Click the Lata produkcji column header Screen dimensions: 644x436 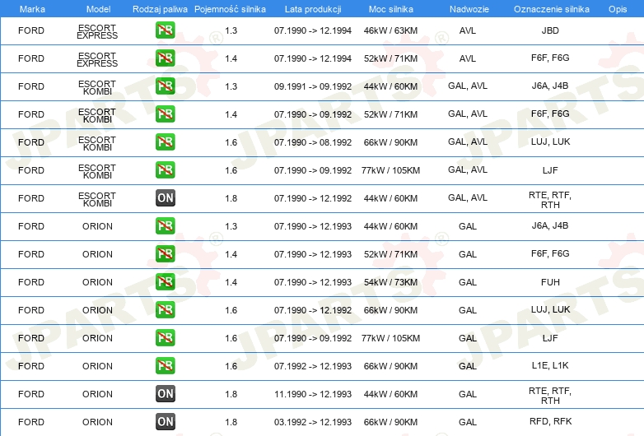(x=313, y=9)
